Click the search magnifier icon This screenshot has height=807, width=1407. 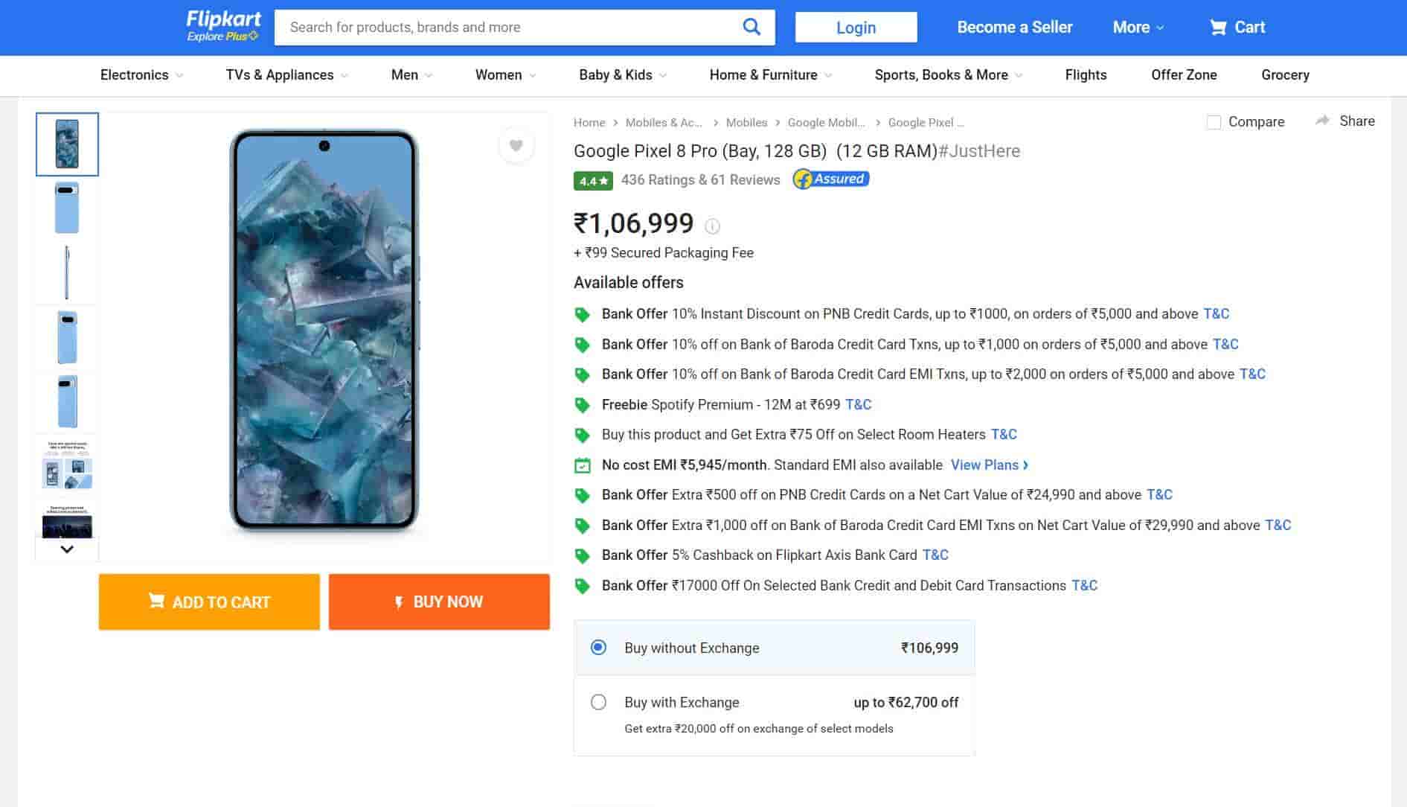[x=751, y=28]
